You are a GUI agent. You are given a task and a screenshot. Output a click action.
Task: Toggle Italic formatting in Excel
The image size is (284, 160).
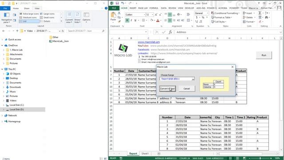131,20
